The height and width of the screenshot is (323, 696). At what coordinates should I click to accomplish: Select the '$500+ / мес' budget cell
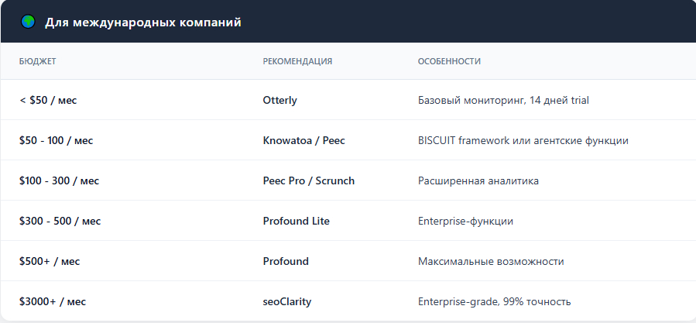pos(50,261)
